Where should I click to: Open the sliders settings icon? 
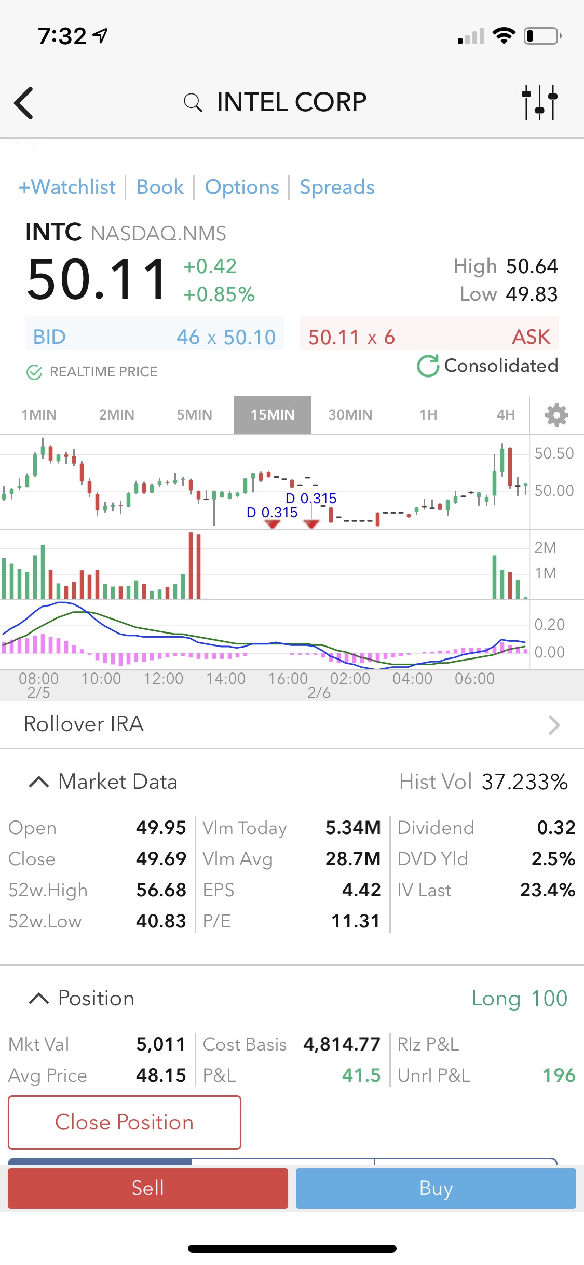click(x=540, y=102)
